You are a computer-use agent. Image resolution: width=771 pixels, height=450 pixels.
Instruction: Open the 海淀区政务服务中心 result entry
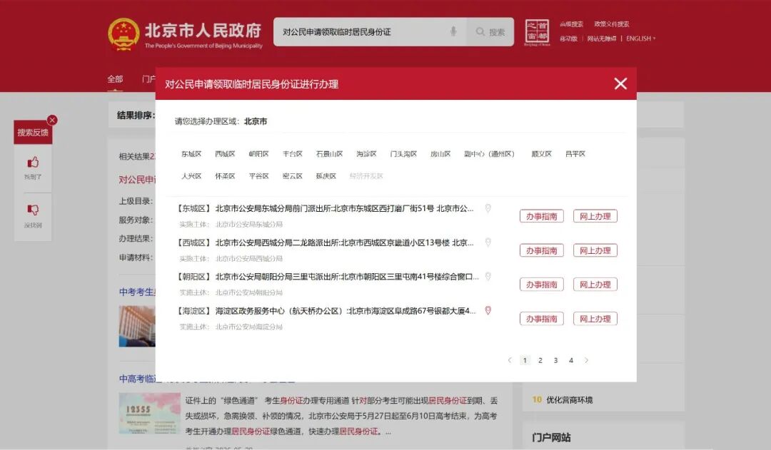pyautogui.click(x=326, y=310)
